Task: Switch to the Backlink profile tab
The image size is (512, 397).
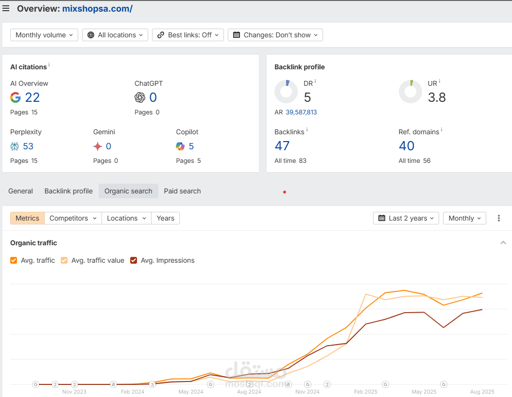Action: [x=68, y=191]
